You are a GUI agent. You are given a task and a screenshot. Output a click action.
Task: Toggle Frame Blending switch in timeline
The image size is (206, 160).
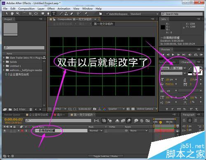point(123,121)
